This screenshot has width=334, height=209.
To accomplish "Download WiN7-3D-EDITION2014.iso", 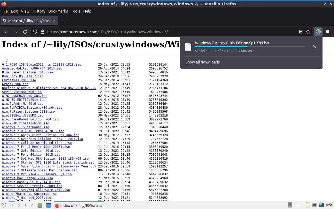I will [x=24, y=100].
